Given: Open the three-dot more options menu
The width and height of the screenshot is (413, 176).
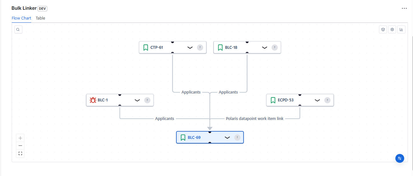Looking at the screenshot, I should tap(404, 9).
